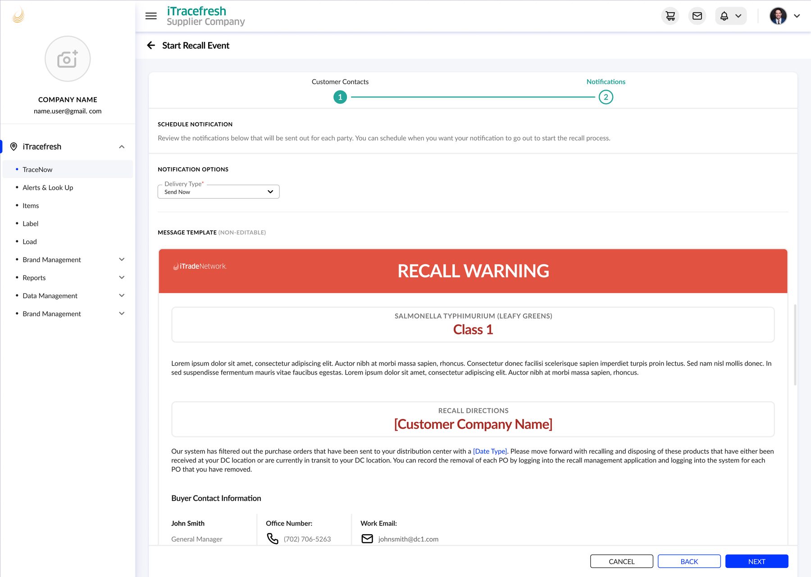Click the Class 1 recall heading
The height and width of the screenshot is (577, 811).
click(x=473, y=330)
